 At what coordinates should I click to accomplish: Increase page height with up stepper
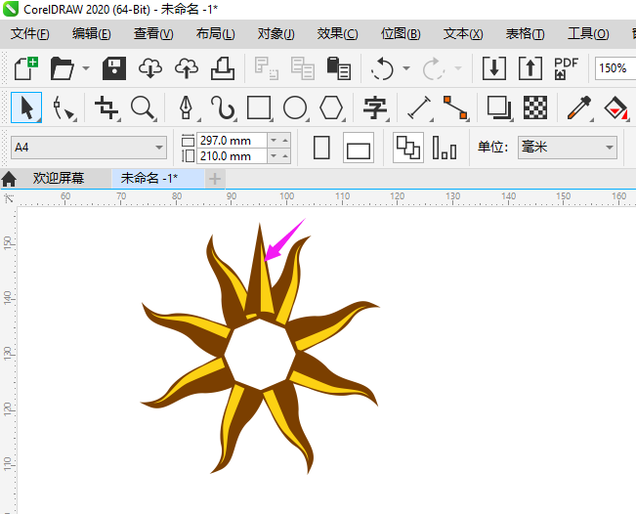pyautogui.click(x=285, y=156)
